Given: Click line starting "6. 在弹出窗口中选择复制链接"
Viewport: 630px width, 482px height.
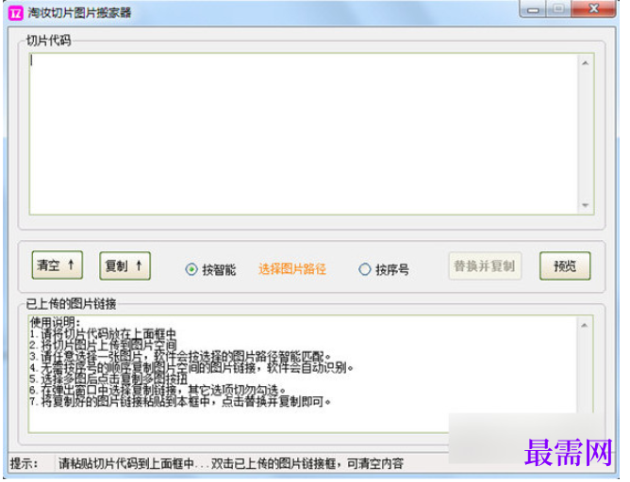Looking at the screenshot, I should coord(157,390).
